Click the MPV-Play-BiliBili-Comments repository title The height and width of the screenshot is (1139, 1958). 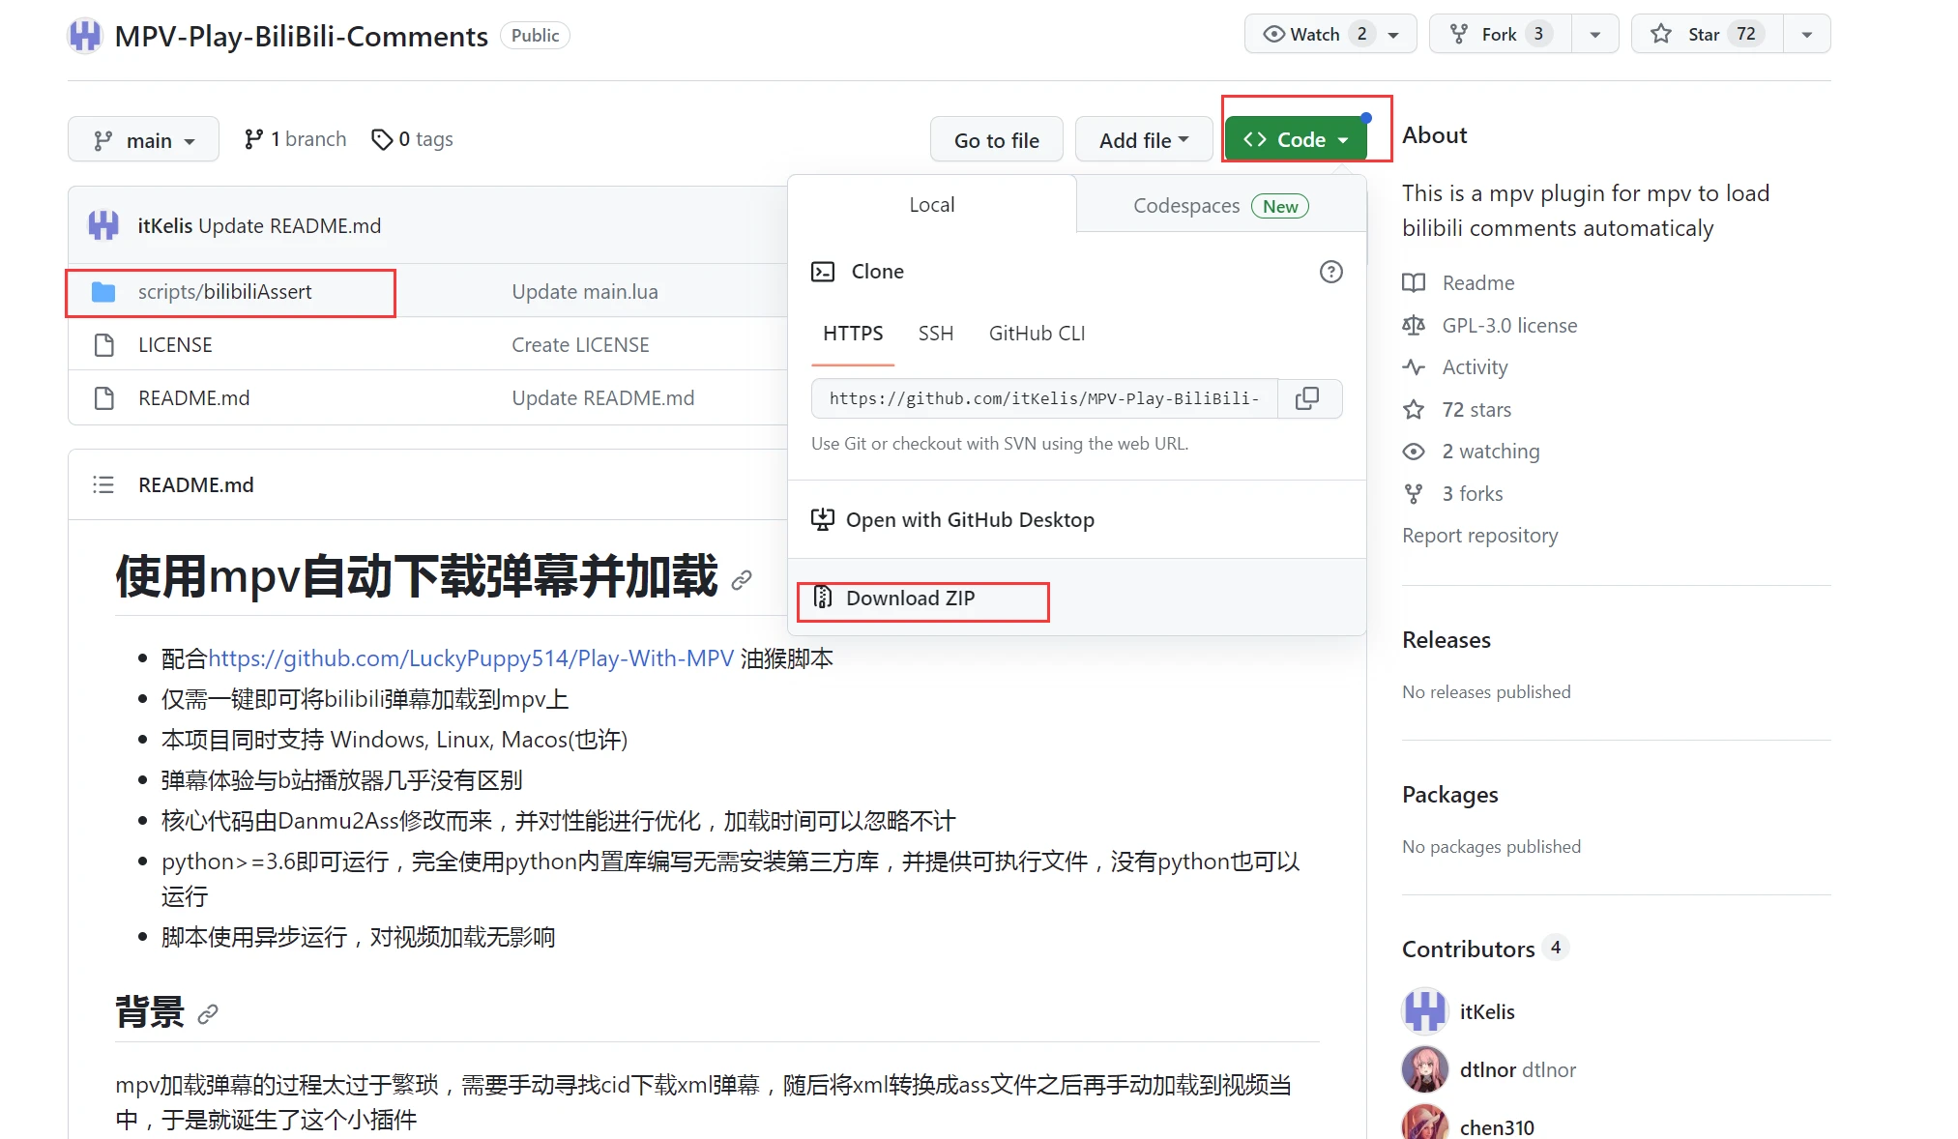tap(301, 36)
